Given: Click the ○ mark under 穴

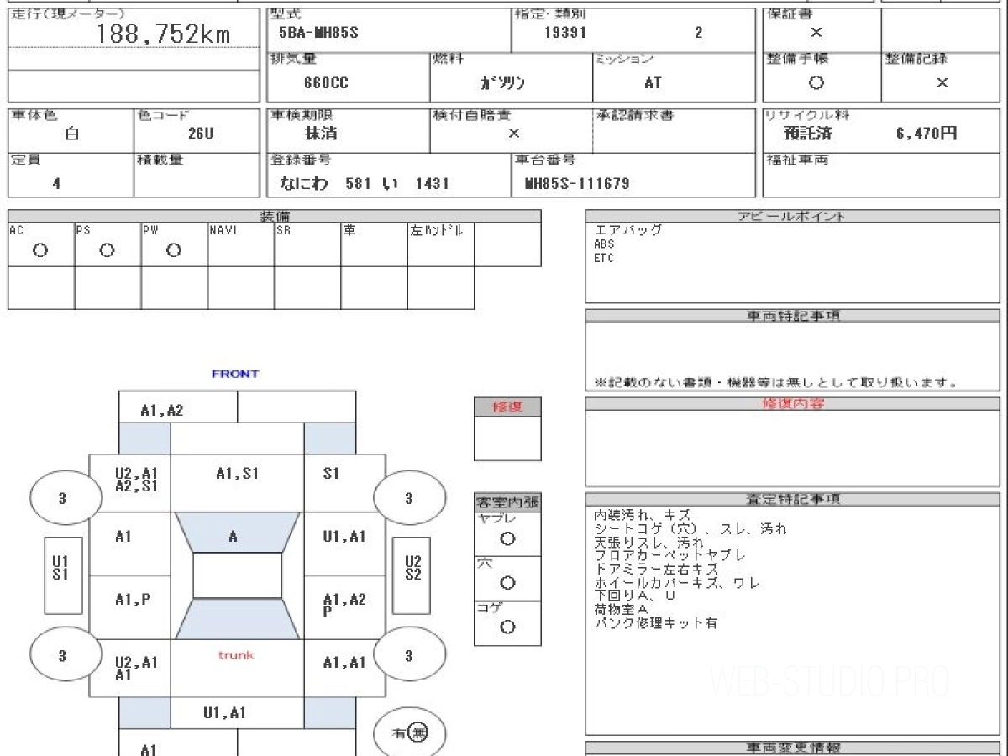Looking at the screenshot, I should (x=507, y=583).
